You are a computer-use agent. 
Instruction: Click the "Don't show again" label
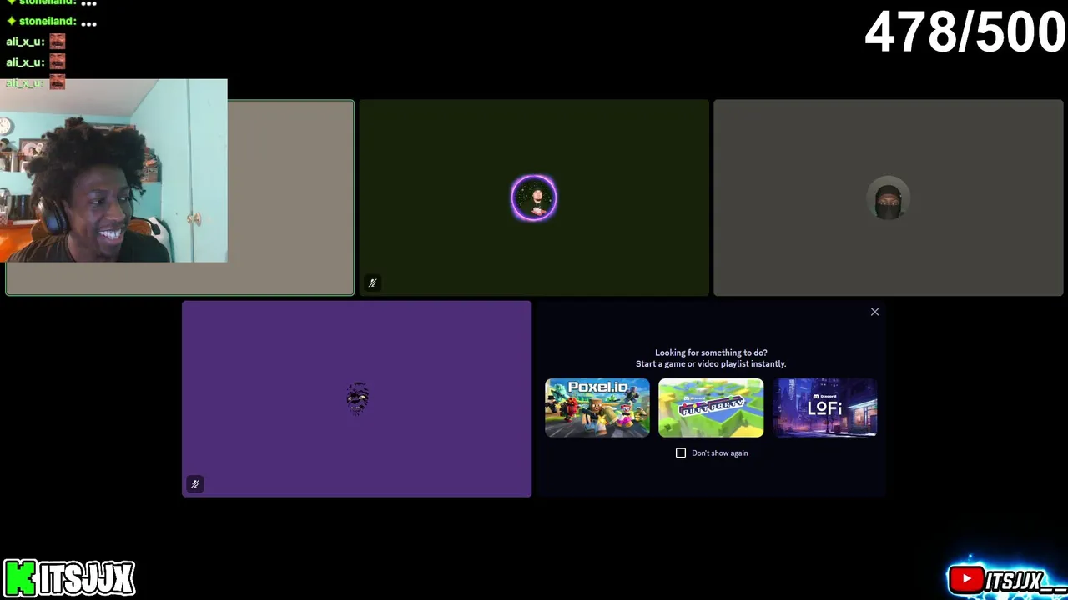(x=719, y=453)
